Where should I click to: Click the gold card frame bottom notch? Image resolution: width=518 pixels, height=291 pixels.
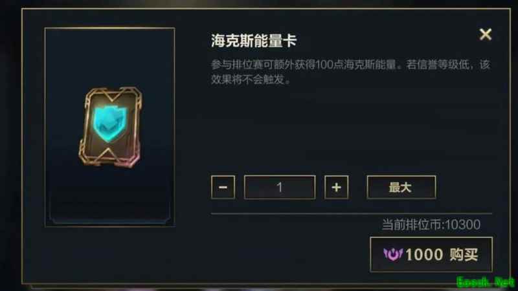click(108, 155)
